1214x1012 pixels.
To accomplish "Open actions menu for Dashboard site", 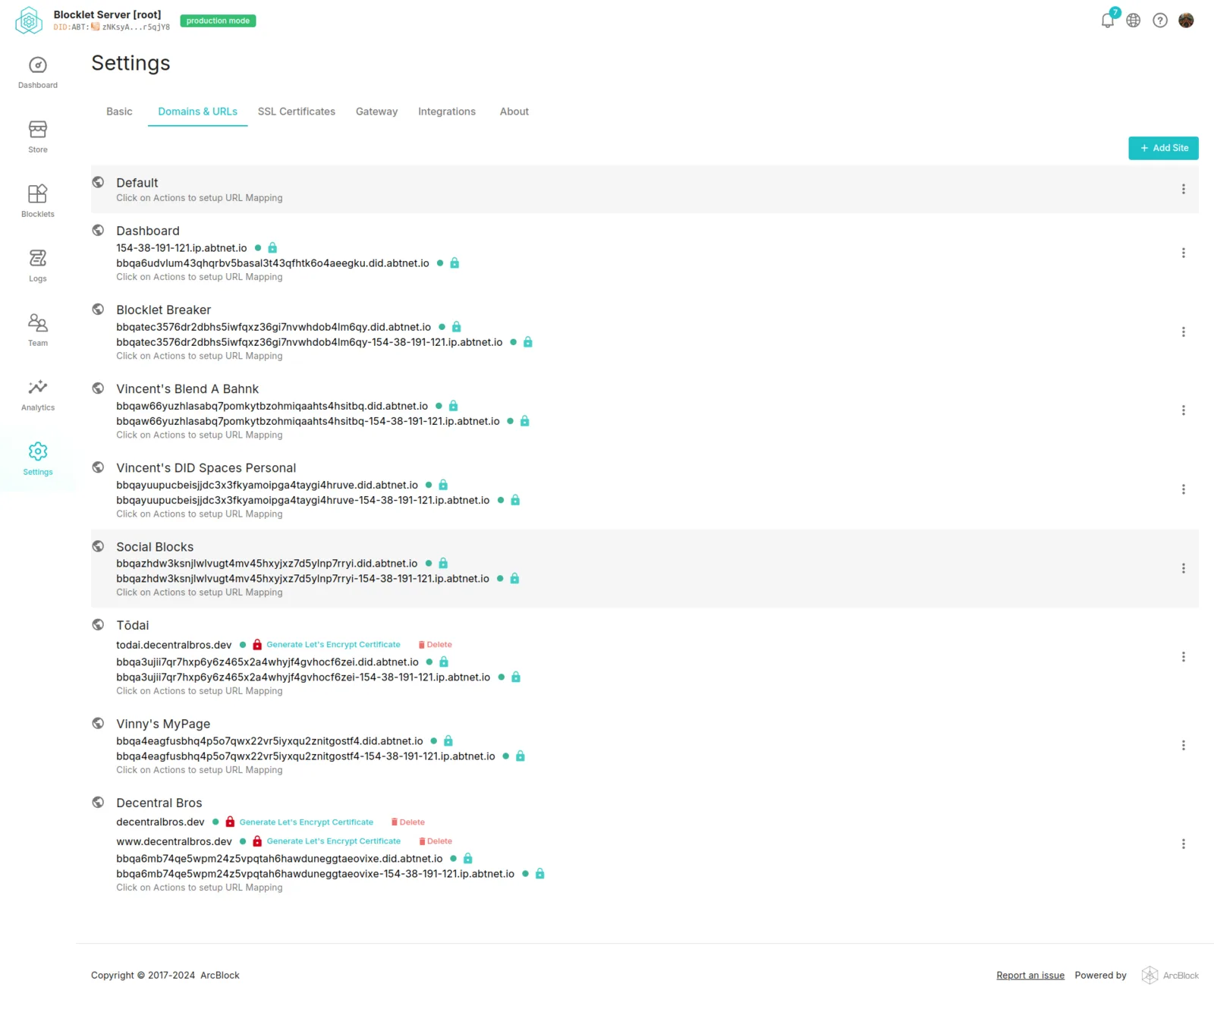I will tap(1184, 253).
